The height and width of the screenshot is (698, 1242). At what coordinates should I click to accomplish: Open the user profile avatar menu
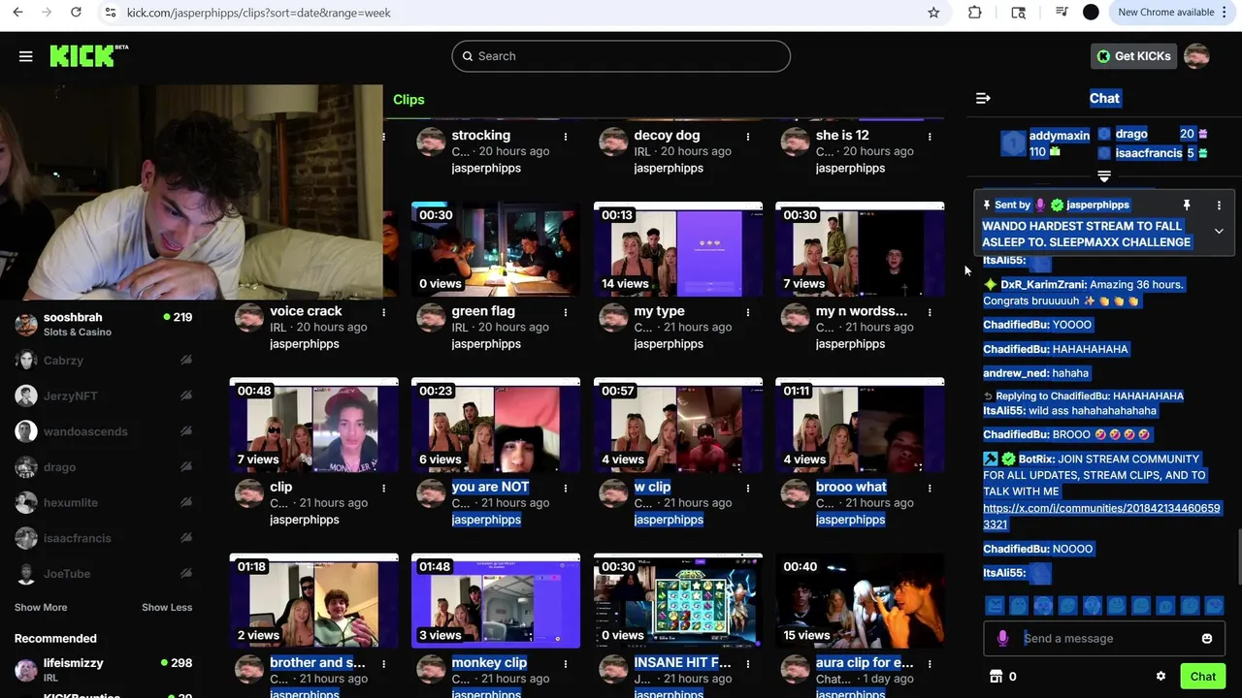(1196, 56)
